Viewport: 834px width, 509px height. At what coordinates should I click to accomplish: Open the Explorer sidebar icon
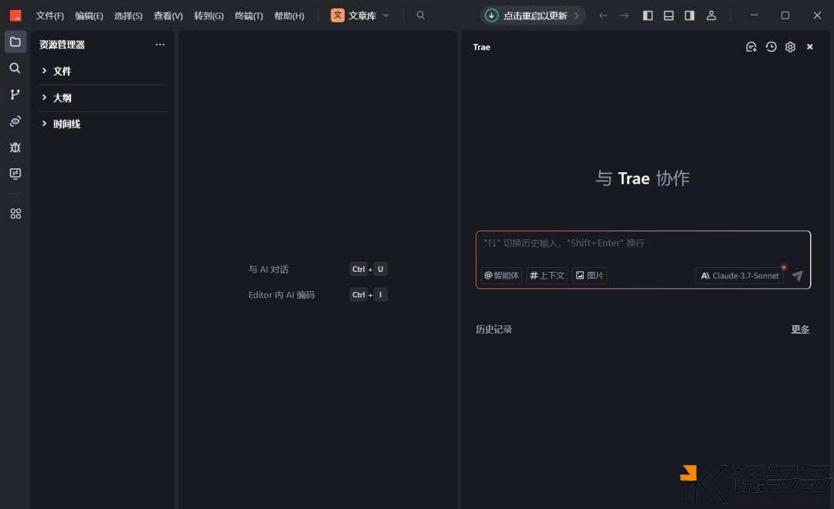click(15, 42)
